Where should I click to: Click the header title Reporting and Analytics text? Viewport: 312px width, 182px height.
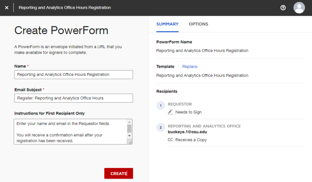65,8
